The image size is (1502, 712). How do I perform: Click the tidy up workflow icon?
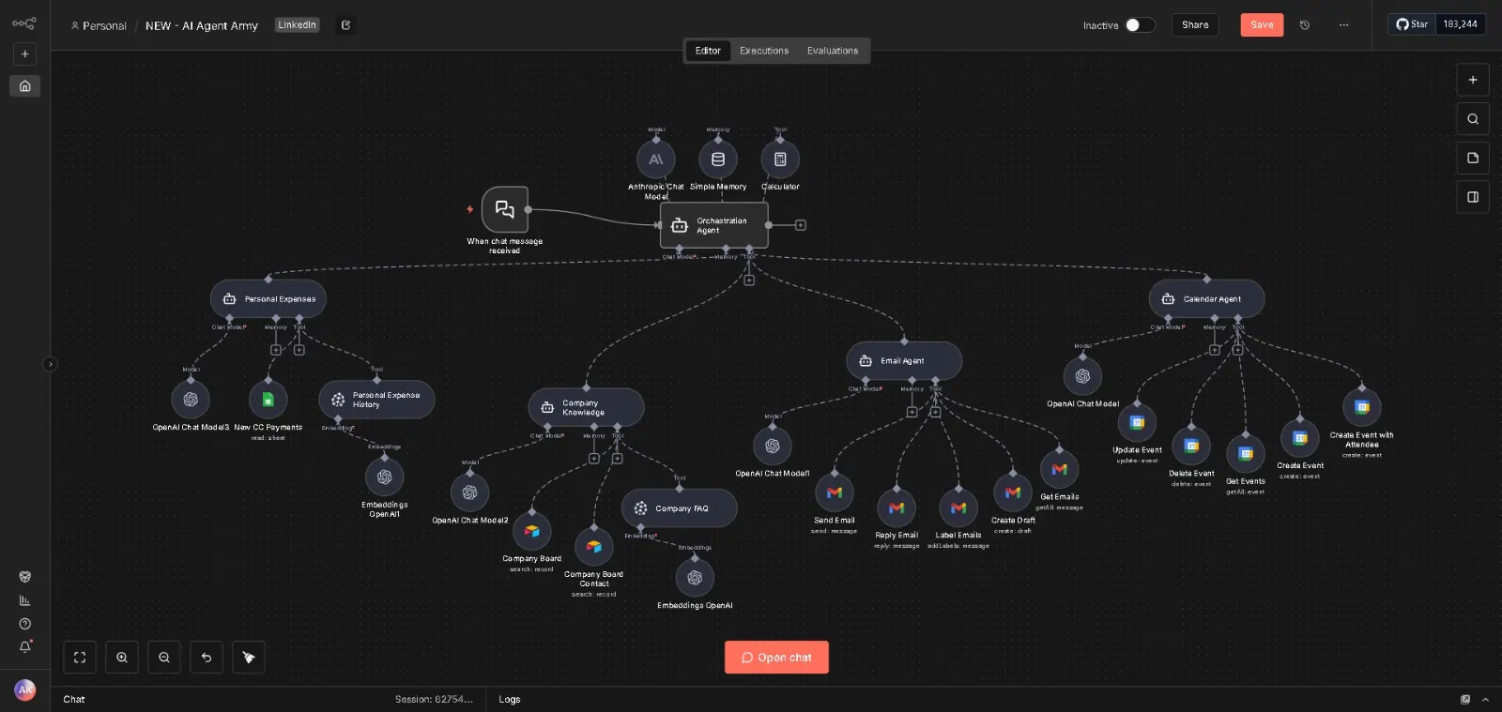[x=249, y=658]
